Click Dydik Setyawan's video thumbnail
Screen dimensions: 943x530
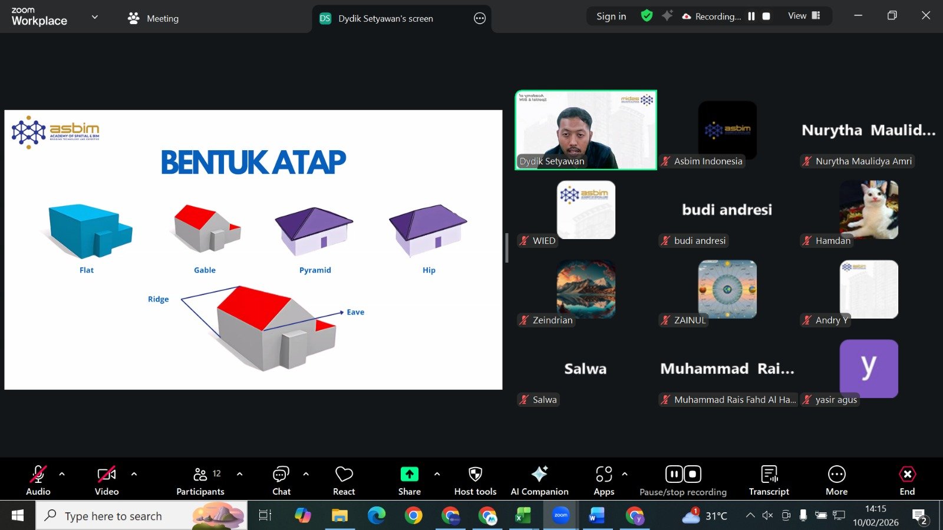click(586, 130)
